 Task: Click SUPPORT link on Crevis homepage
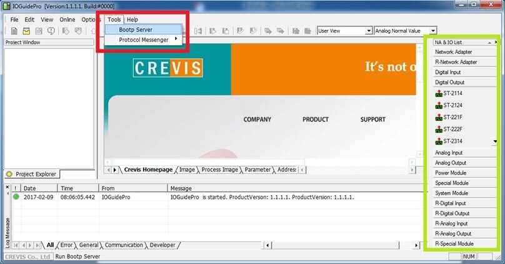pos(373,119)
